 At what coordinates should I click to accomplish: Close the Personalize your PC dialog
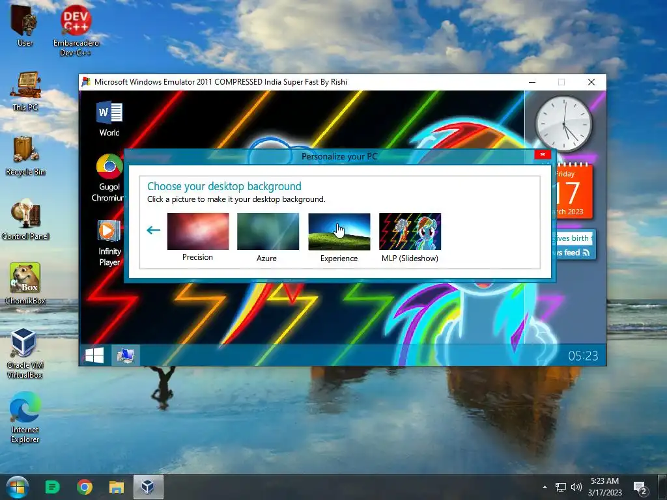click(x=543, y=154)
